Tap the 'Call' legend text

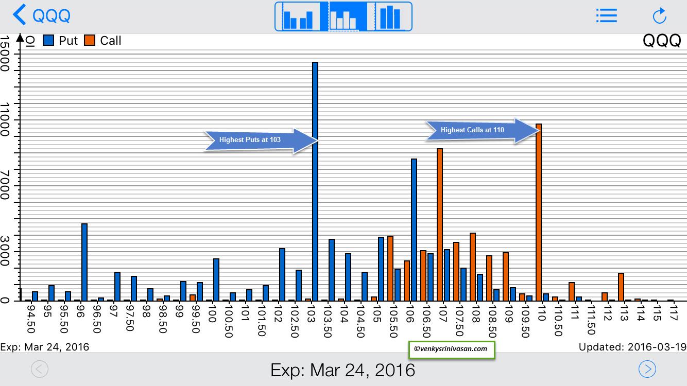tap(111, 40)
